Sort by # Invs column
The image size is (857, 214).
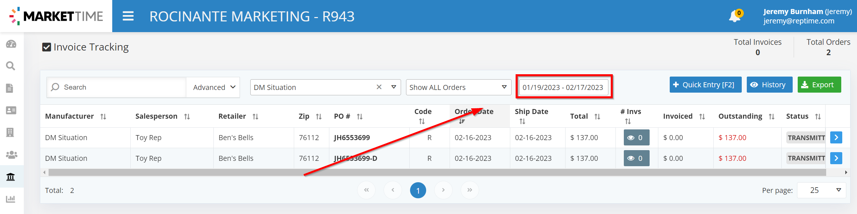628,121
